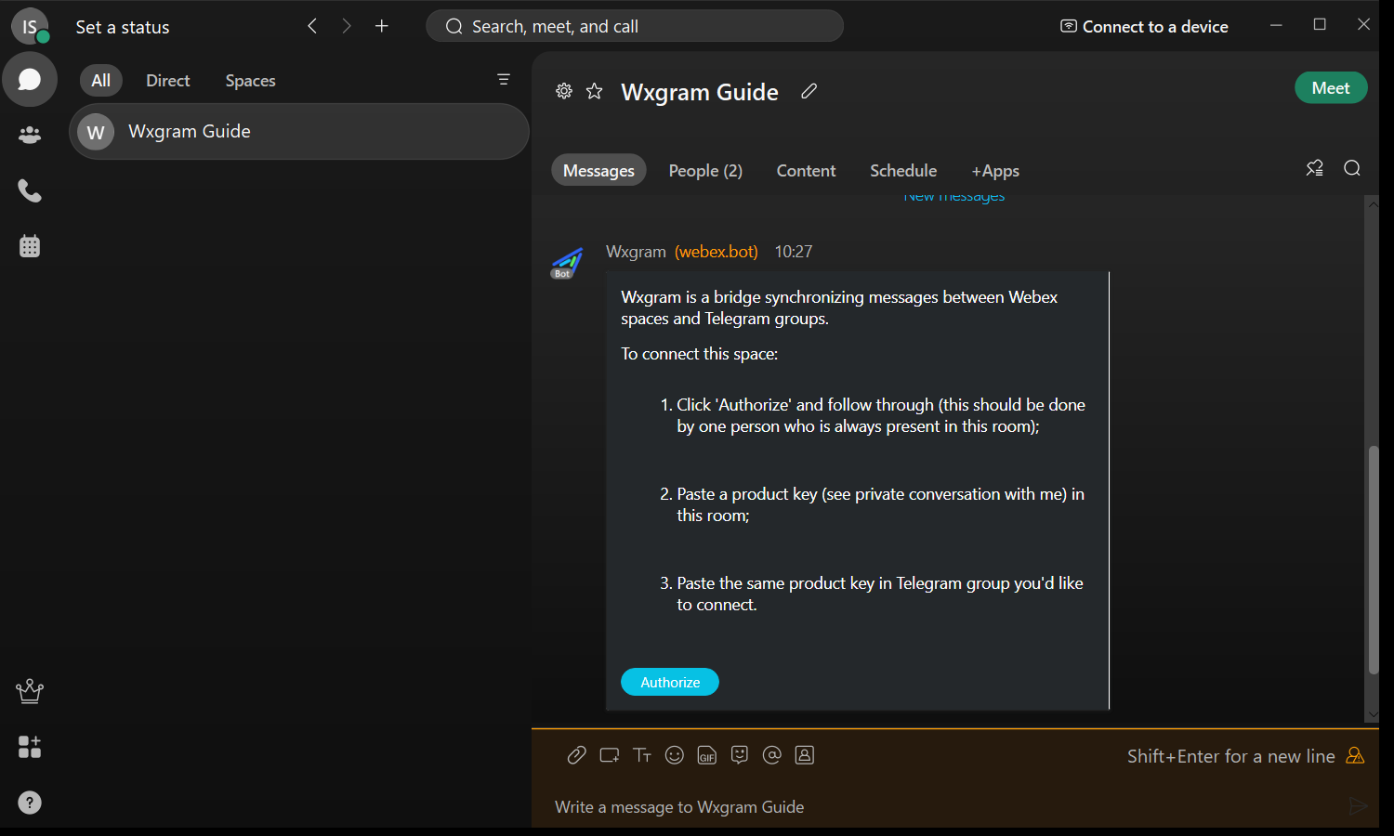Open the Meetings calendar icon in sidebar
The width and height of the screenshot is (1394, 836).
[30, 246]
